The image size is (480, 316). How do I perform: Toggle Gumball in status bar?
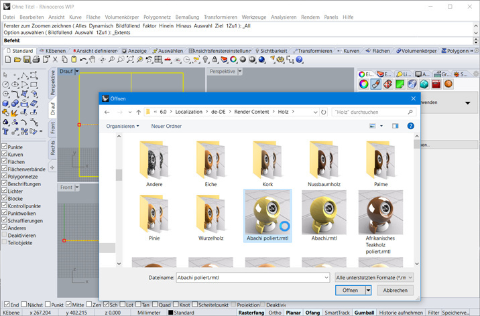coord(364,313)
